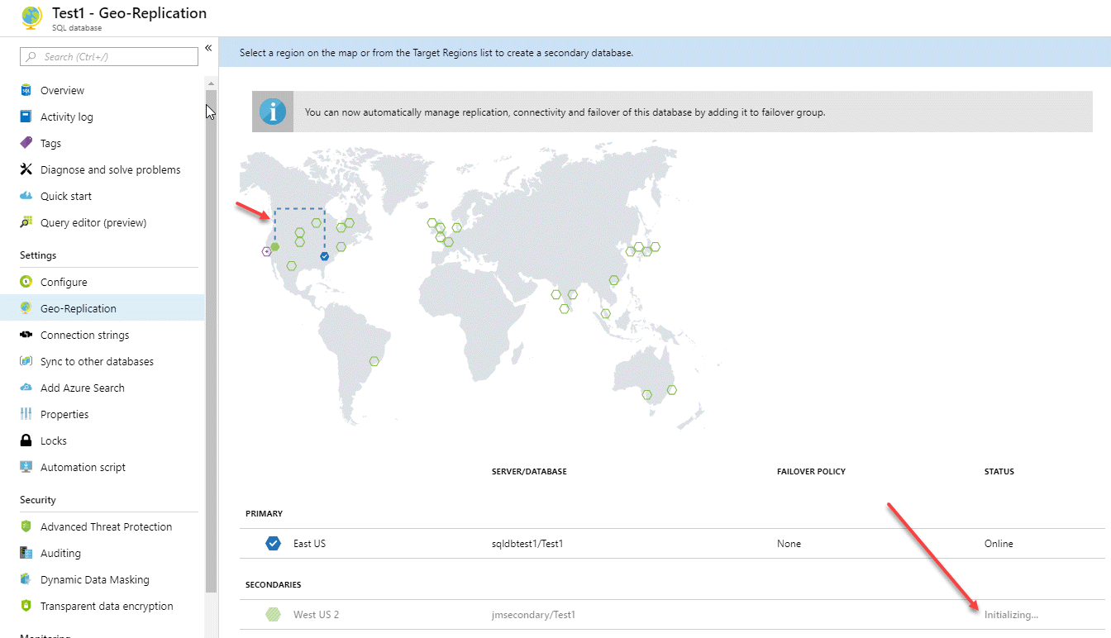
Task: Click the None failover policy cell
Action: pos(789,544)
